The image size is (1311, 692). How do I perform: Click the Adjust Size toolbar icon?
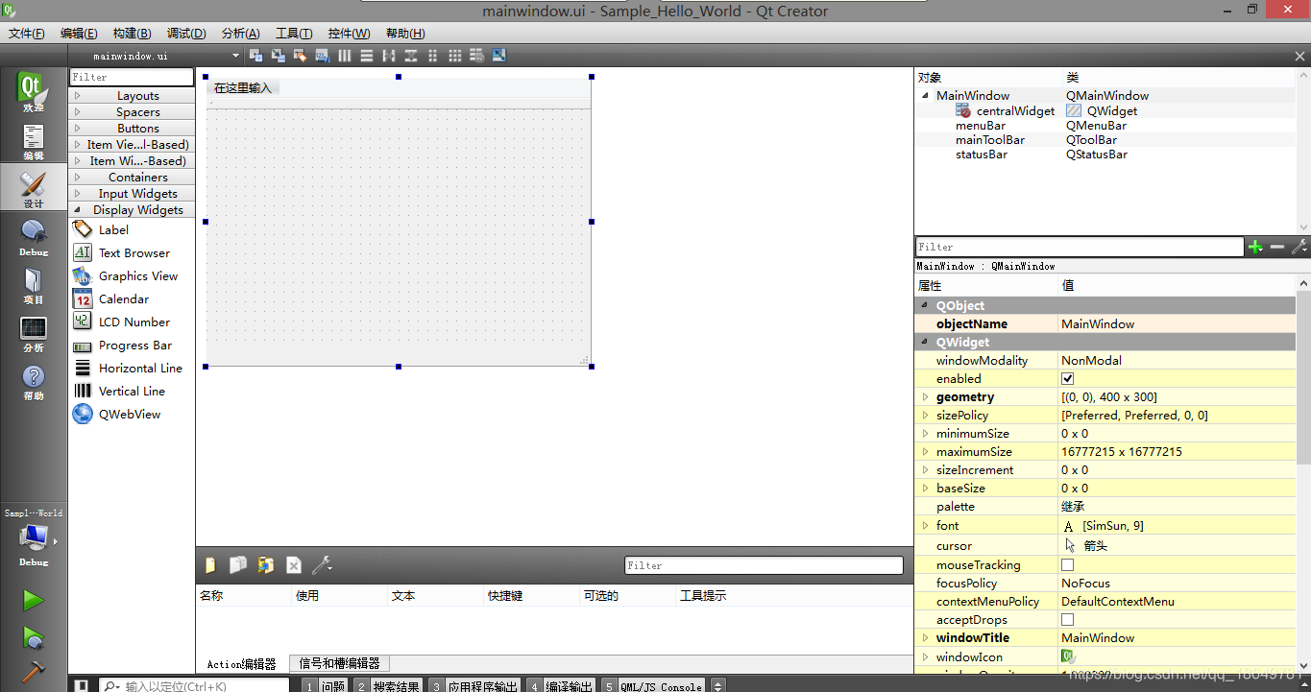(x=499, y=56)
